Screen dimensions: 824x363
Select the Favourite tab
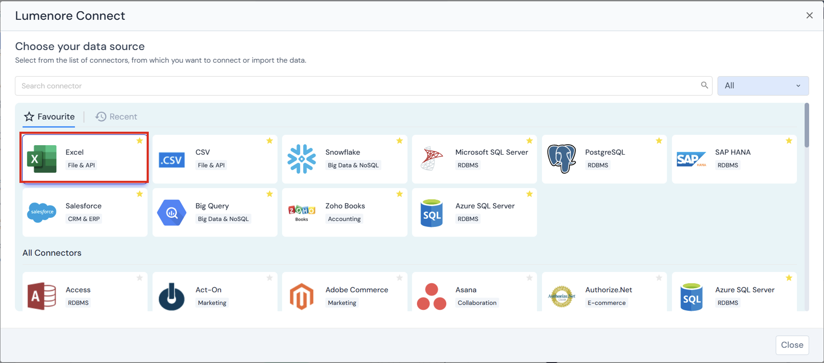(x=49, y=117)
